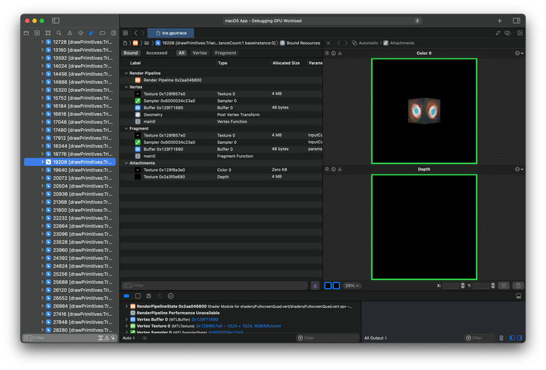Open the Breakpoint navigator icon
Image resolution: width=546 pixels, height=370 pixels.
pos(102,33)
